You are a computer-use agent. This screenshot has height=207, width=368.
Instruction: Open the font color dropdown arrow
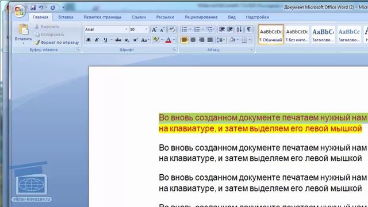tap(174, 40)
